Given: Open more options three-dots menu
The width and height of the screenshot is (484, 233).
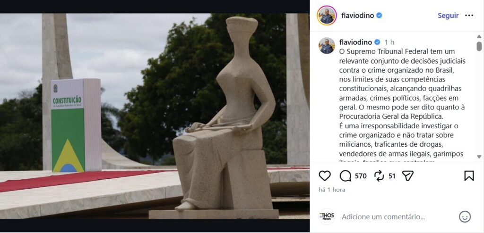Looking at the screenshot, I should tap(469, 16).
